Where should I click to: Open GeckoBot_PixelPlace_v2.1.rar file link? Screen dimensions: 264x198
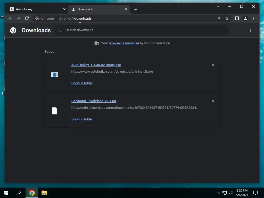pyautogui.click(x=94, y=101)
